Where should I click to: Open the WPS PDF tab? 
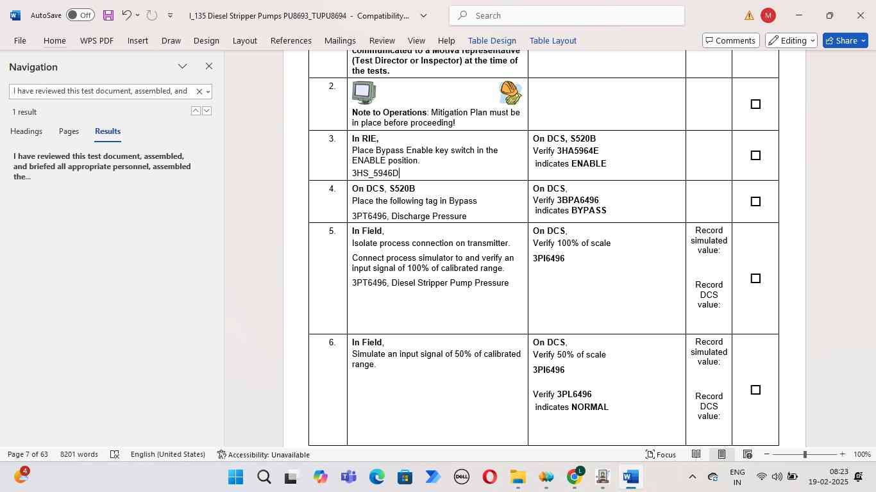coord(97,40)
